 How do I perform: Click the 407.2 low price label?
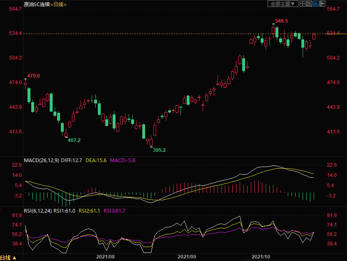(x=74, y=140)
